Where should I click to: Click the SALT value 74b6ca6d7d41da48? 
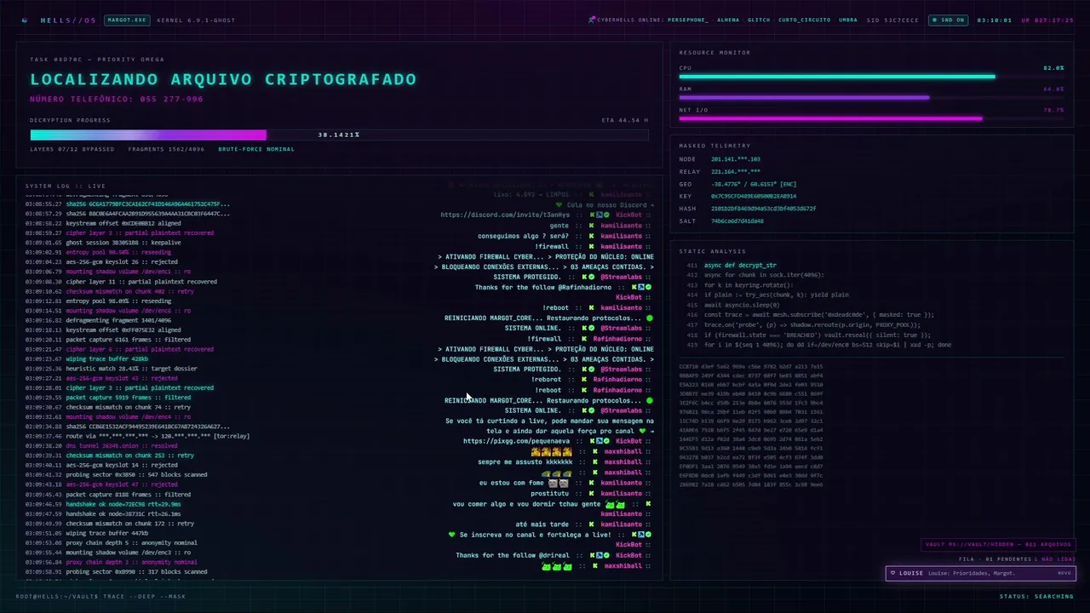tap(737, 221)
